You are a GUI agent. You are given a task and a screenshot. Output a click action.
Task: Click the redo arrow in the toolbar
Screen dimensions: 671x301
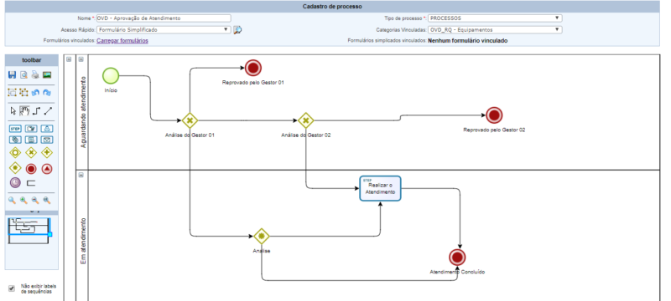47,92
